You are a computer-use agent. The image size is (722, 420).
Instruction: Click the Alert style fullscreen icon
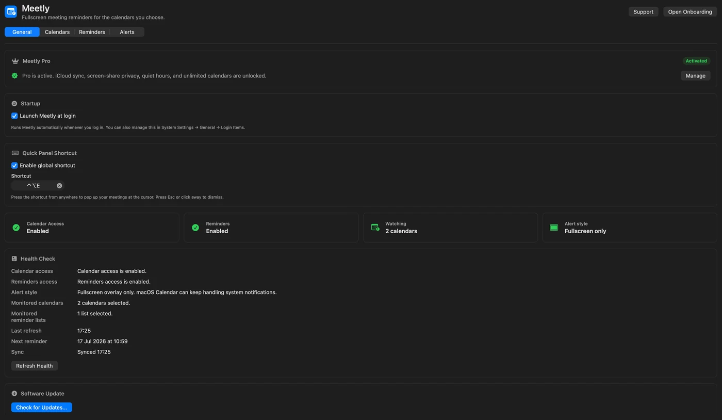point(554,228)
